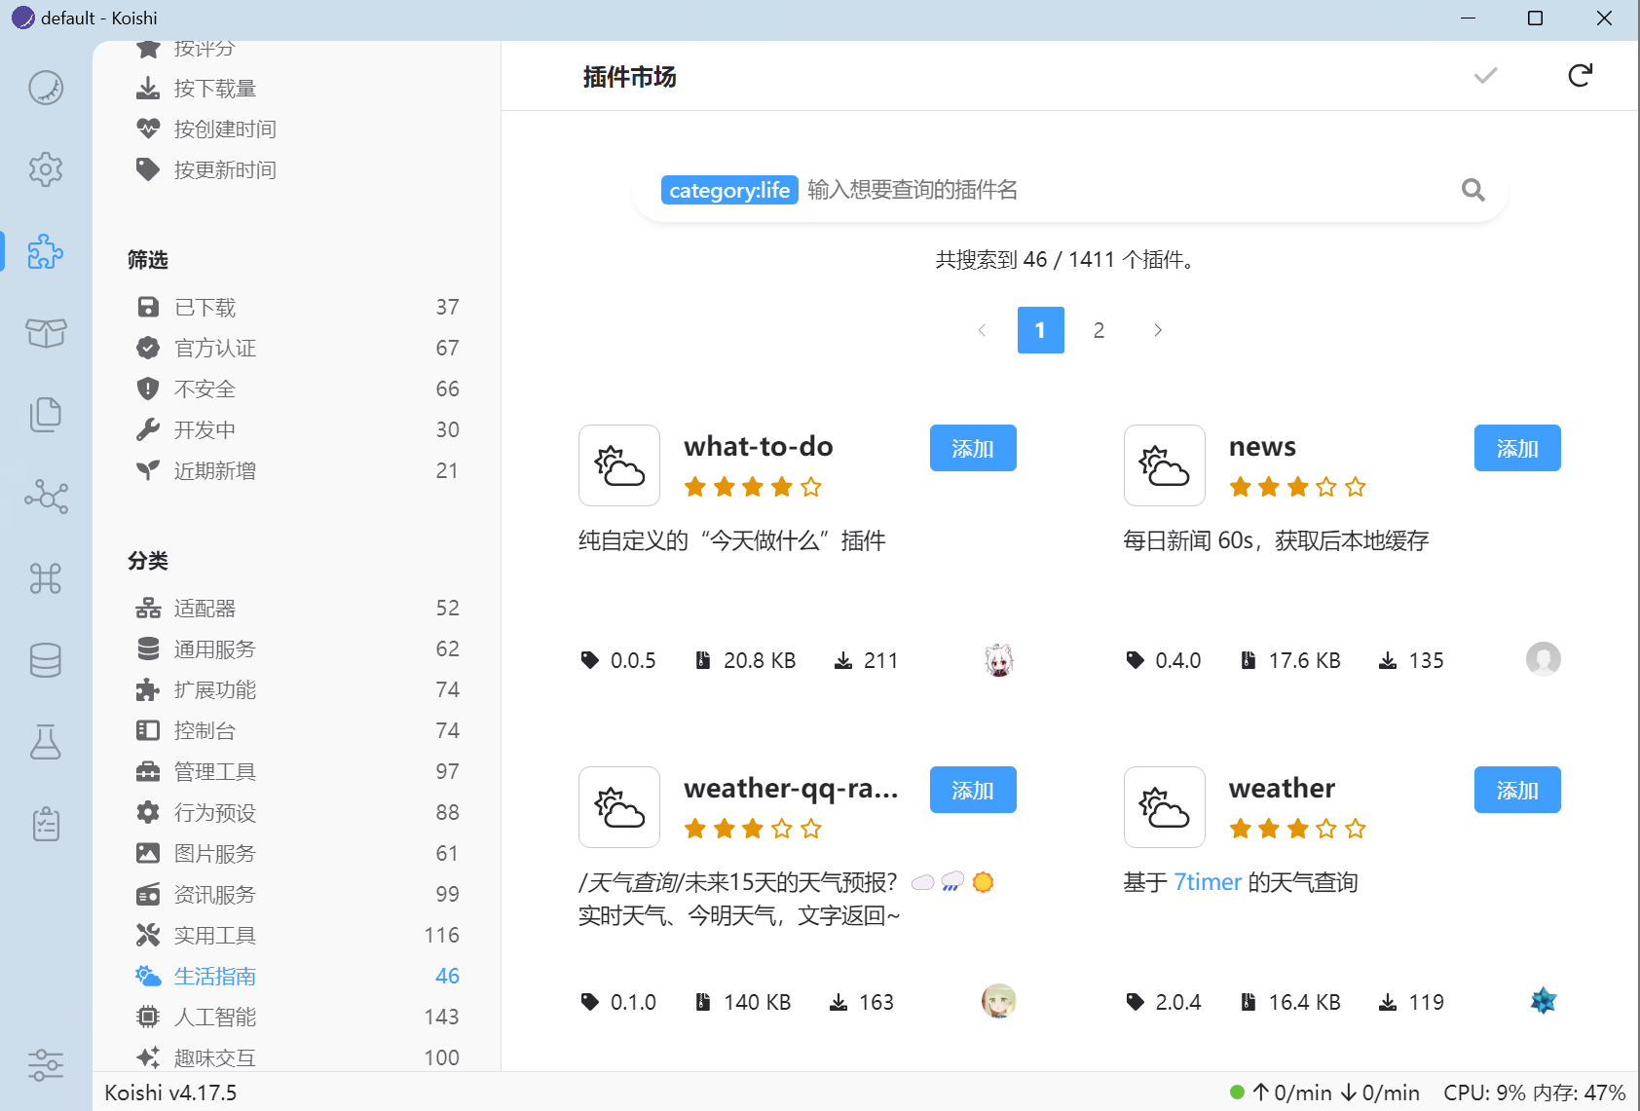The height and width of the screenshot is (1111, 1640).
Task: Focus the plugin name search field
Action: (x=1125, y=190)
